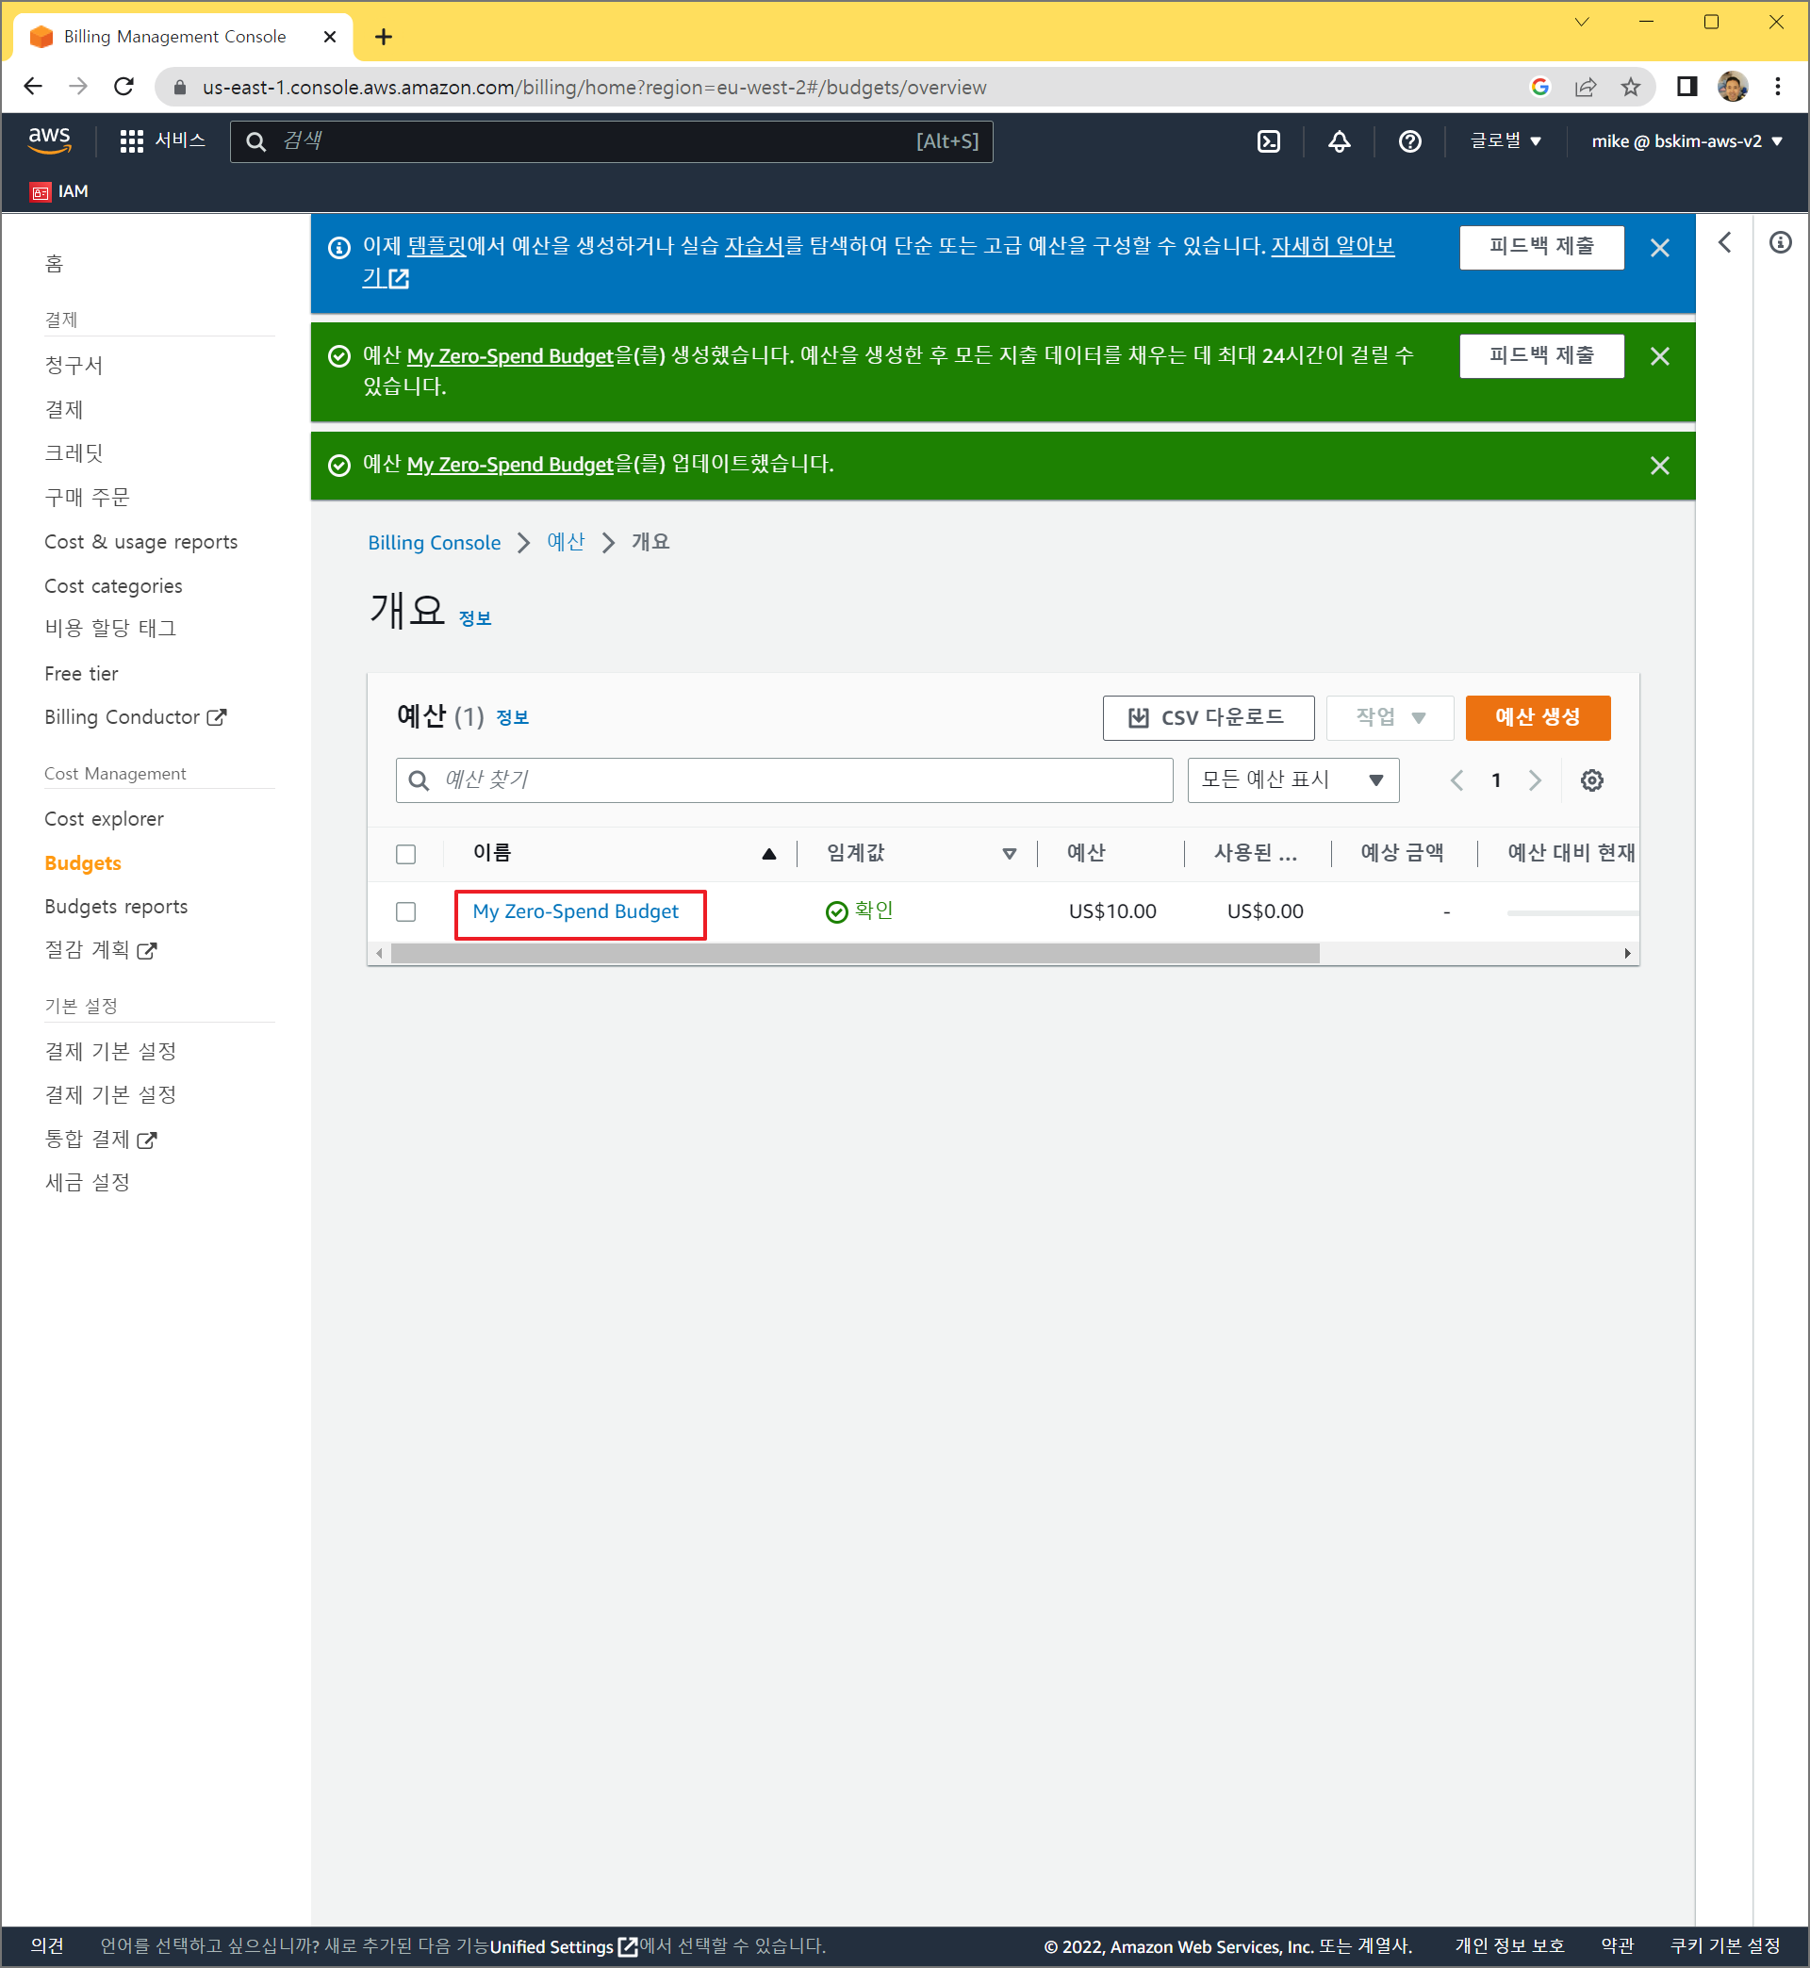
Task: Open Cost explorer in the sidebar
Action: click(x=104, y=818)
